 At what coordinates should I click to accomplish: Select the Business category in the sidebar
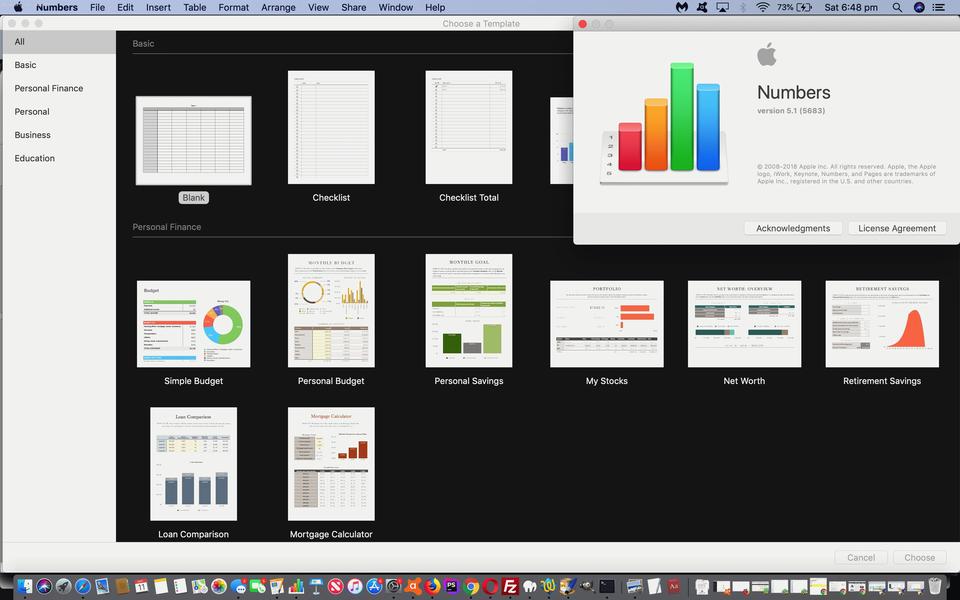[60, 135]
